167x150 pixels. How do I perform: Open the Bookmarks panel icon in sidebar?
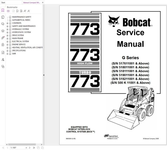pos(3,10)
